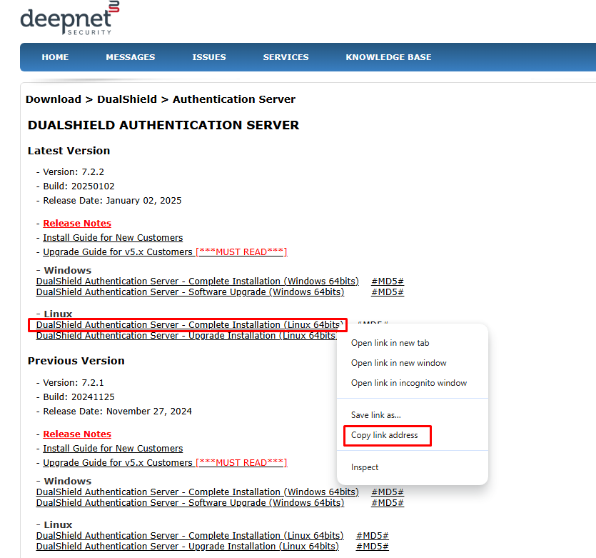Open Release Notes for version 7.2.1
The height and width of the screenshot is (558, 596).
coord(77,434)
